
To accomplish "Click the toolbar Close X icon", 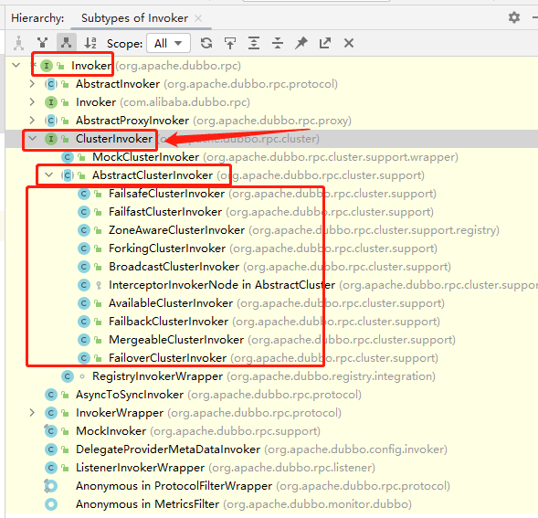I will point(349,43).
